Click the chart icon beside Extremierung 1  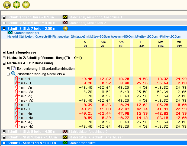(x=13, y=68)
